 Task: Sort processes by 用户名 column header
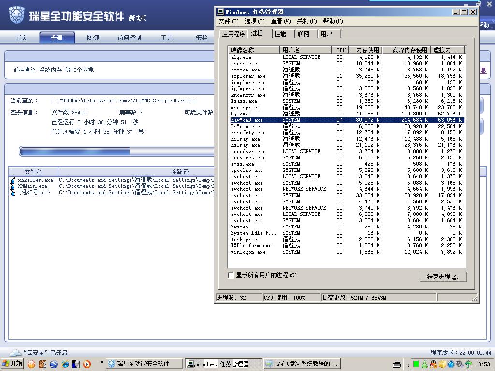tap(306, 50)
